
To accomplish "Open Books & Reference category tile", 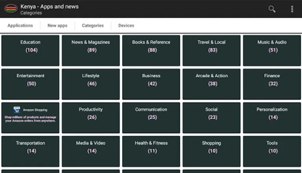I will tap(151, 51).
